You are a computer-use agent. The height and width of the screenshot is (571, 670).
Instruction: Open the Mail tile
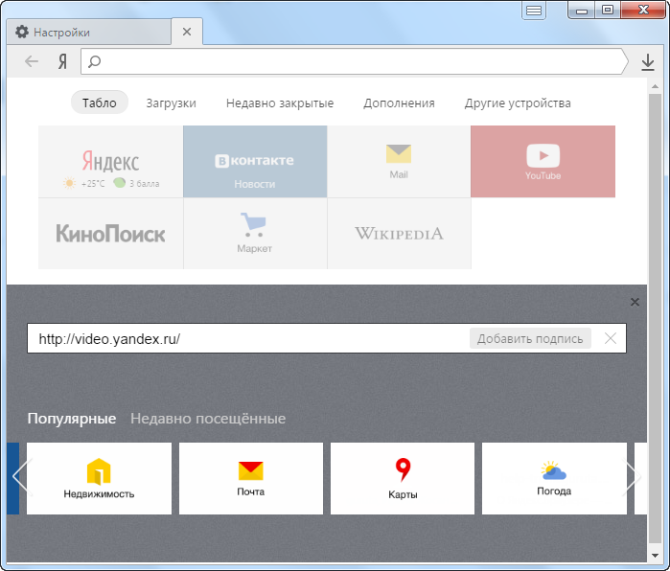(x=399, y=162)
